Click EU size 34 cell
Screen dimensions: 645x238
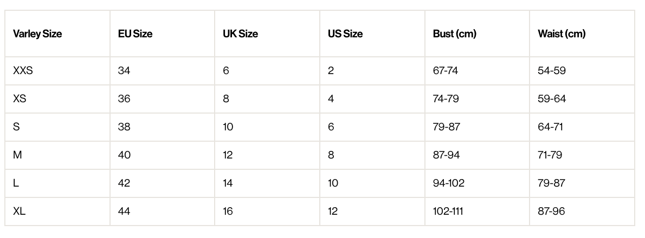pyautogui.click(x=124, y=71)
